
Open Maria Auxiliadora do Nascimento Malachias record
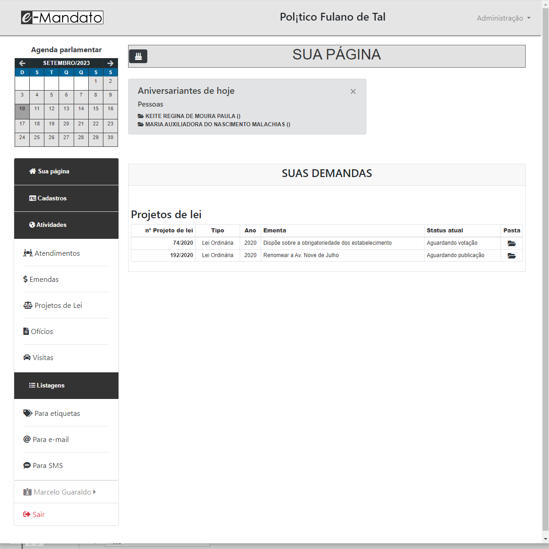coord(214,124)
